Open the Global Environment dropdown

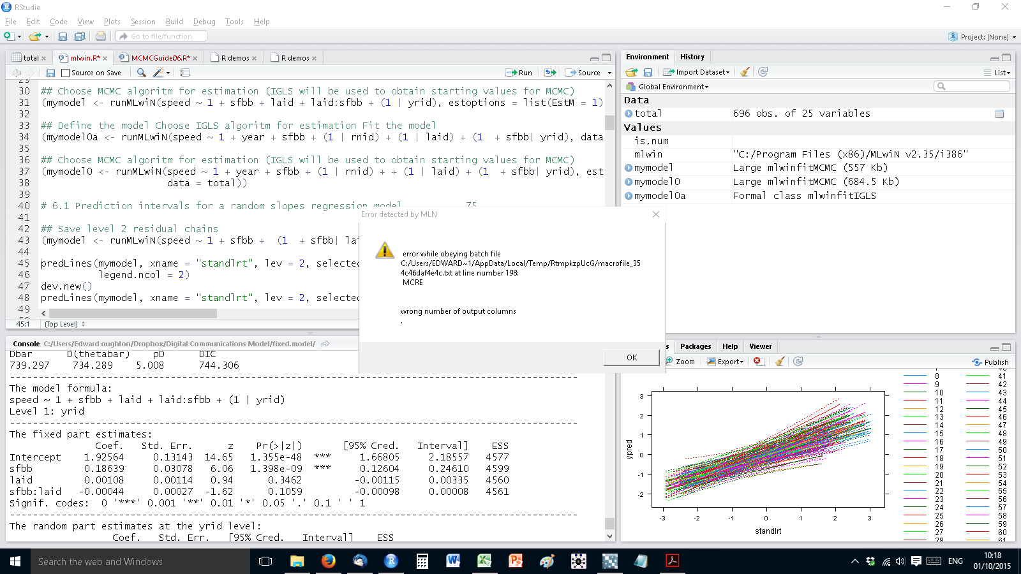coord(673,87)
